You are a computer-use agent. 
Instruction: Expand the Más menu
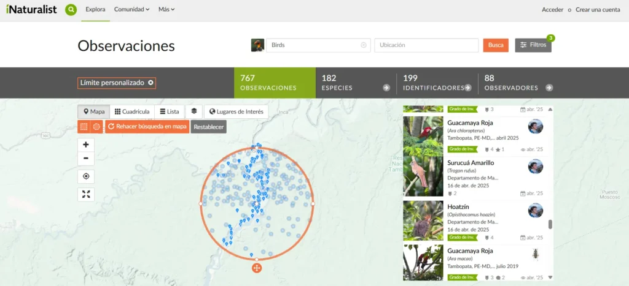click(x=166, y=10)
